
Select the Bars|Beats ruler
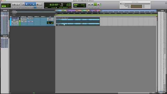click(15, 12)
